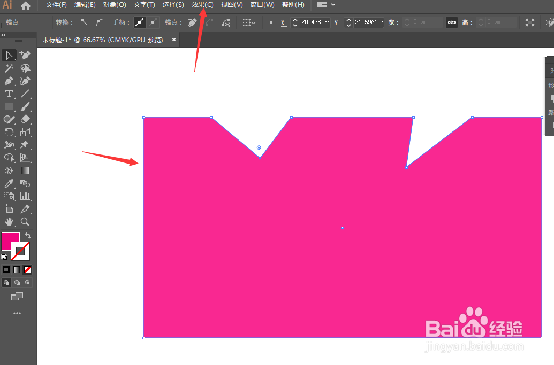
Task: Select the Scale tool
Action: tap(25, 132)
